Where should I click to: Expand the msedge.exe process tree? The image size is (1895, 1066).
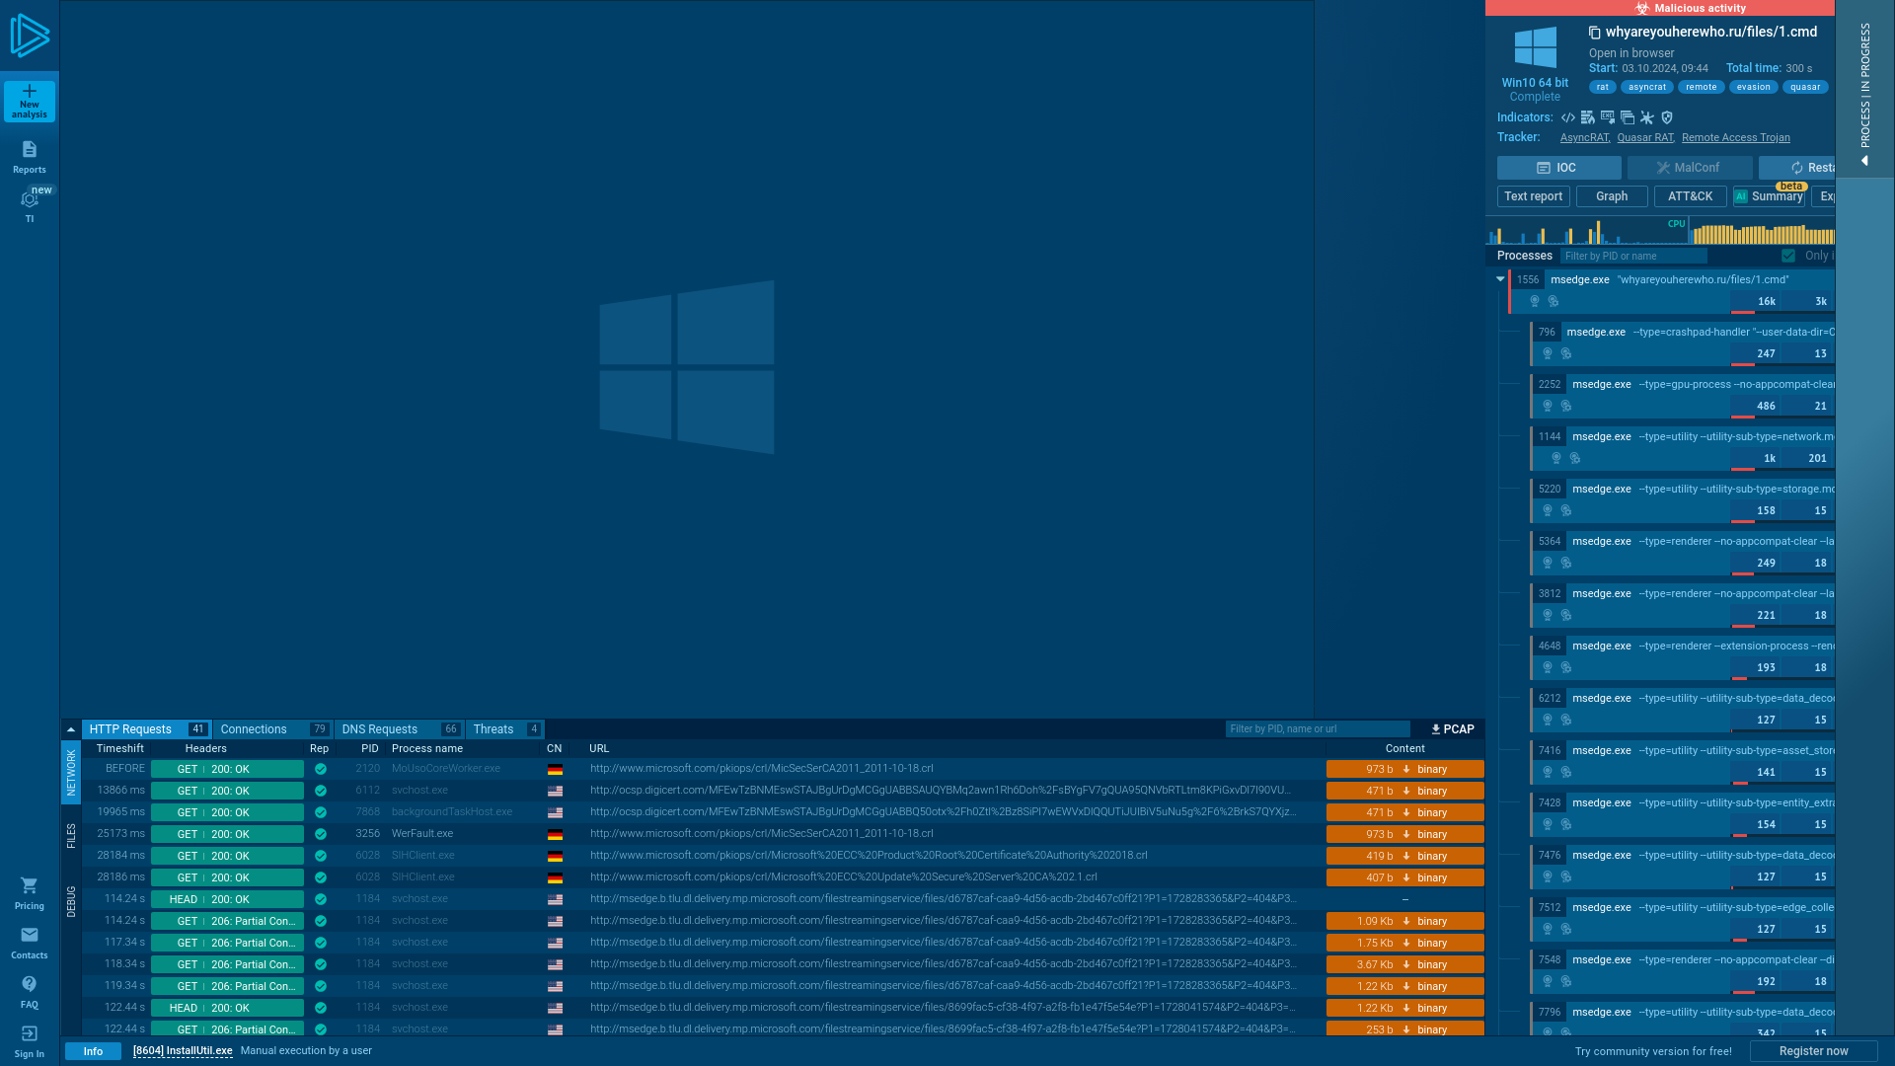(x=1499, y=278)
